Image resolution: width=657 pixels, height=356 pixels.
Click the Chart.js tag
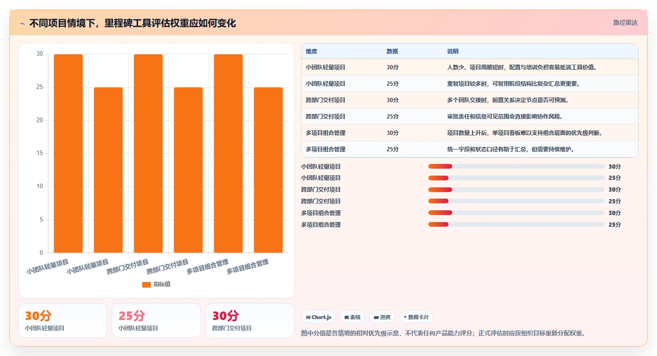[x=318, y=317]
